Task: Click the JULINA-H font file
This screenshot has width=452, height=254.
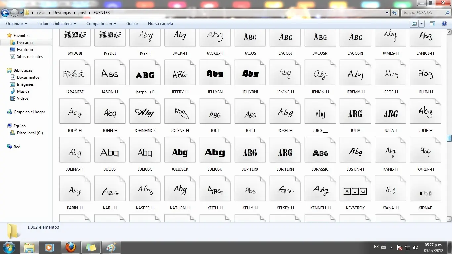Action: pos(75,154)
